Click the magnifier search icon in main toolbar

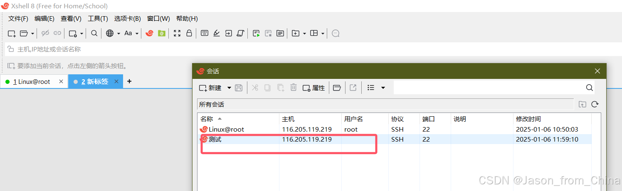(94, 33)
